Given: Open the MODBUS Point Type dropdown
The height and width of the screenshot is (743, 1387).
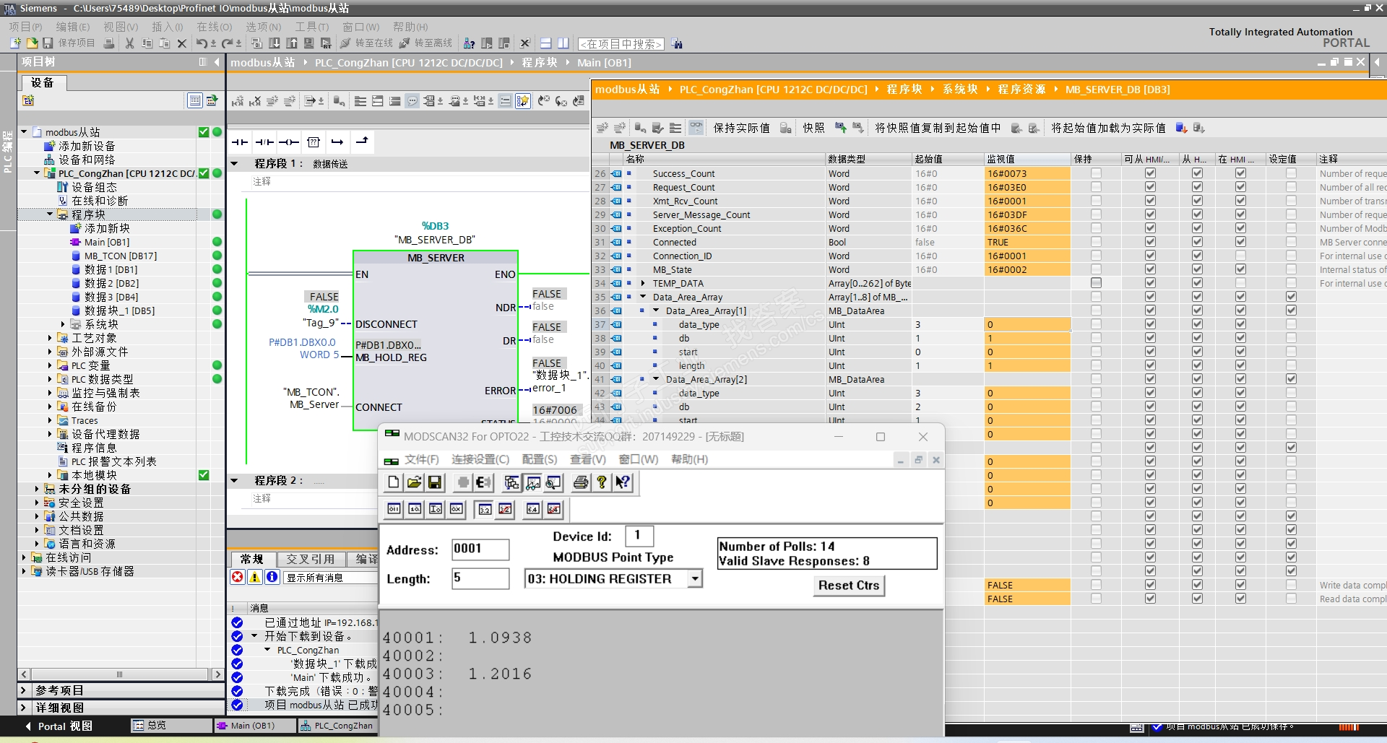Looking at the screenshot, I should (x=694, y=579).
